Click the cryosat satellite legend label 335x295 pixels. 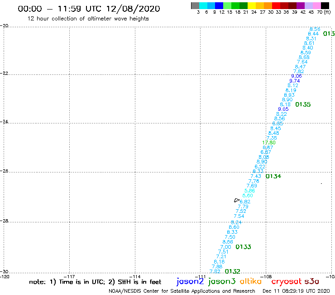pos(287,282)
